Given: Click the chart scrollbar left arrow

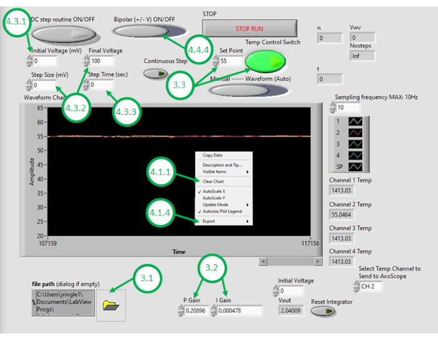Looking at the screenshot, I should point(263,261).
